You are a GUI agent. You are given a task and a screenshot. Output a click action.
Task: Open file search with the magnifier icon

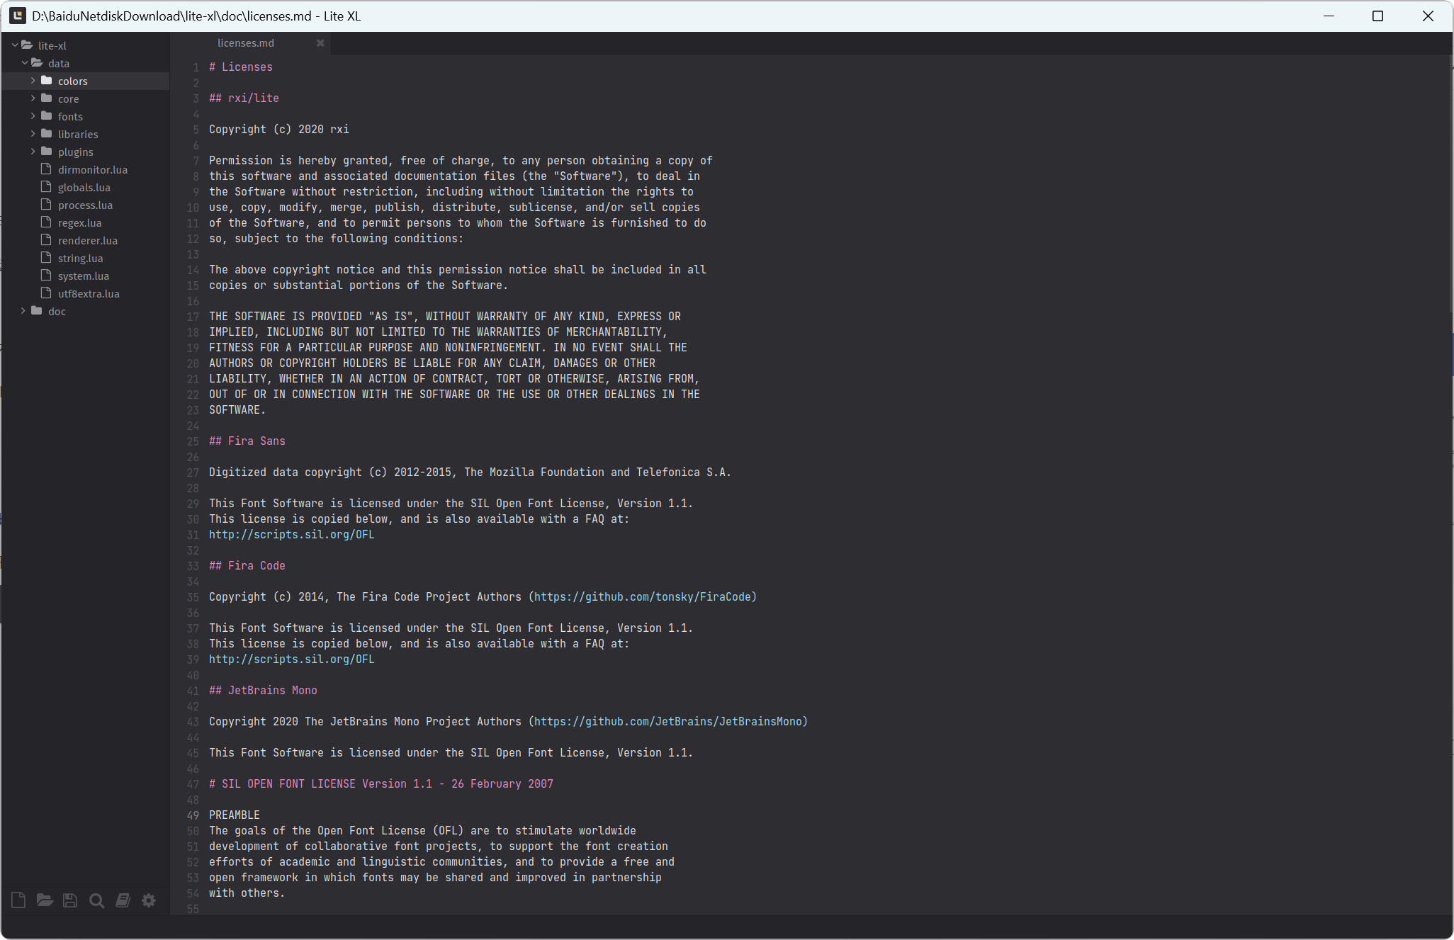tap(96, 900)
